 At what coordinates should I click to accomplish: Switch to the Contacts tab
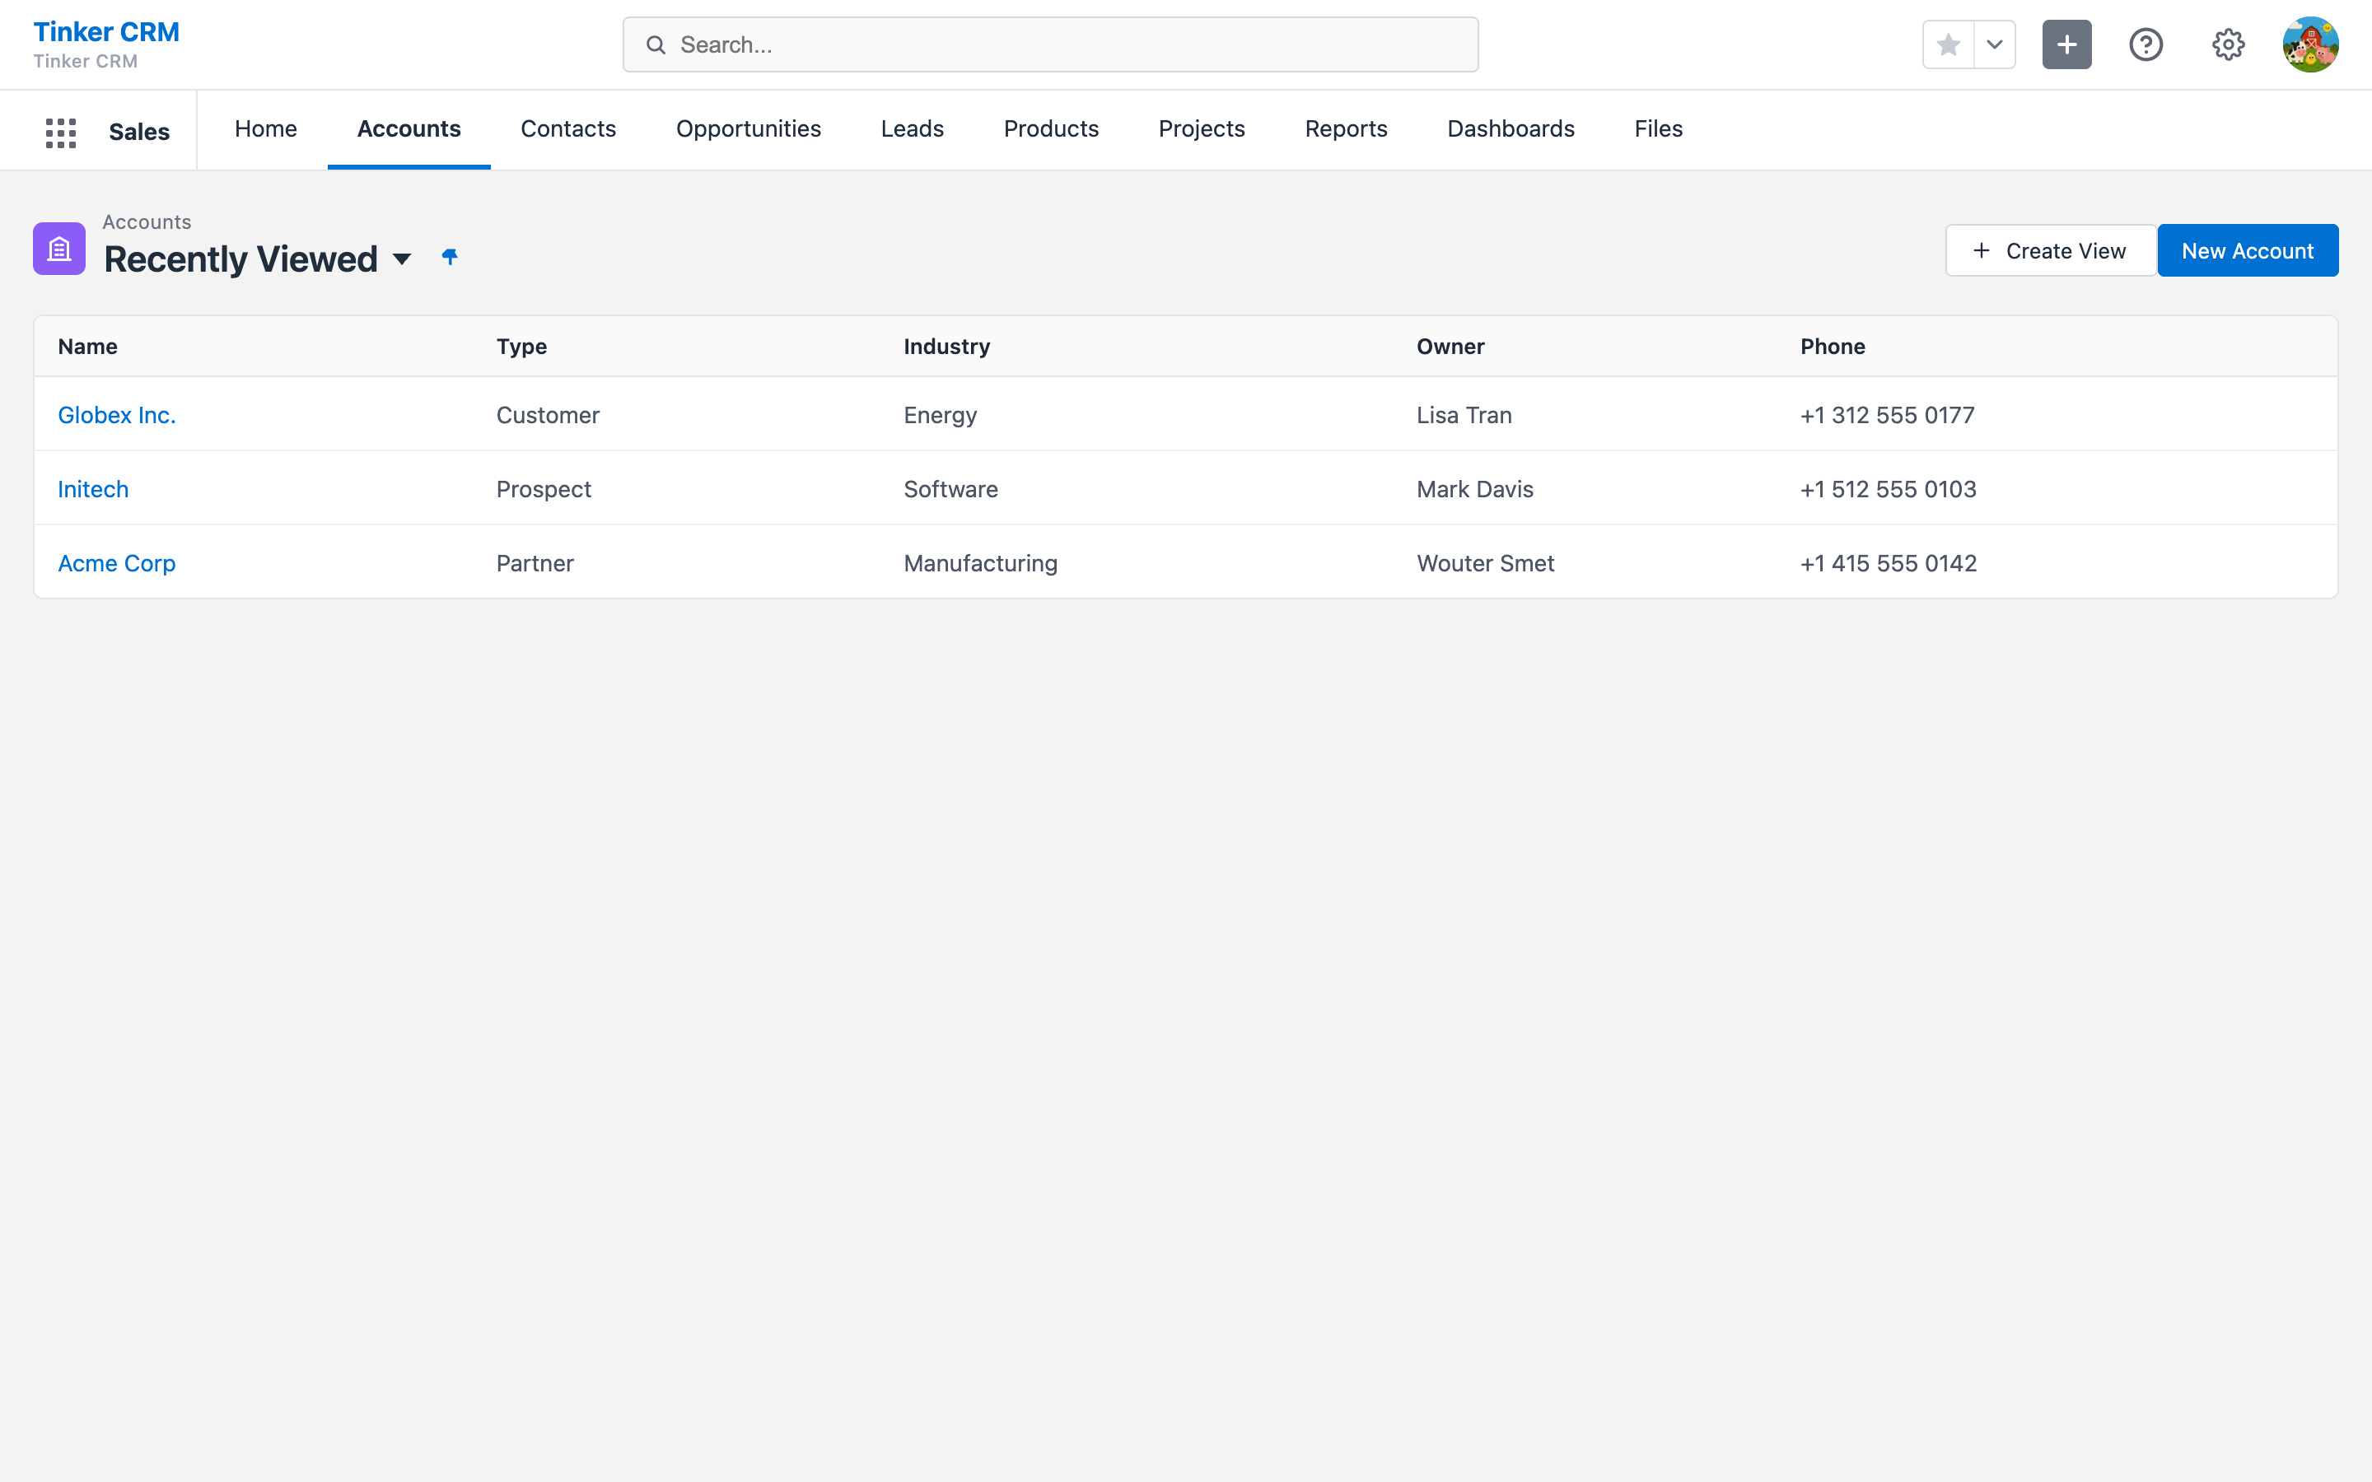(568, 129)
